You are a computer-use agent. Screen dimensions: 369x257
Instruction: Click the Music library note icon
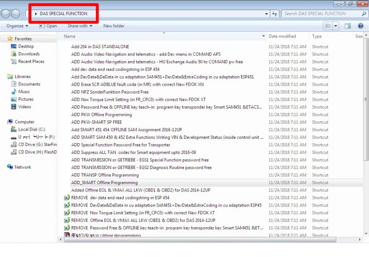[x=14, y=92]
